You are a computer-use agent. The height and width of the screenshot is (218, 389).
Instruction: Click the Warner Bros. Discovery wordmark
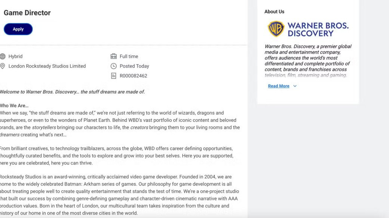[x=318, y=29]
